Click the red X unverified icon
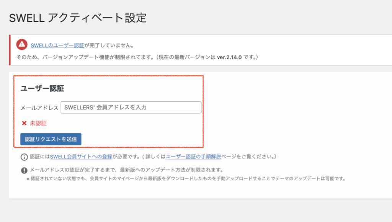Screen dimensions: 392x222 pyautogui.click(x=24, y=123)
